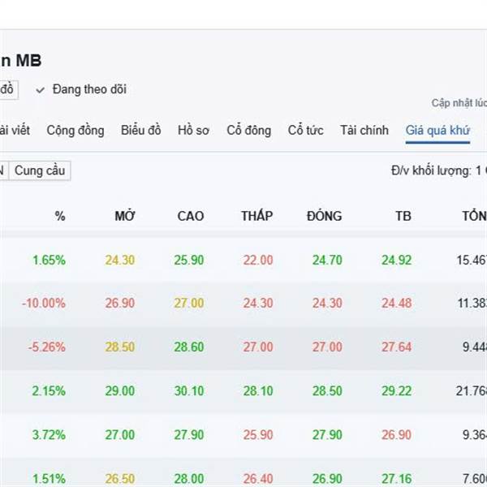487x487 pixels.
Task: Click the 30.10 high price cell
Action: click(189, 391)
